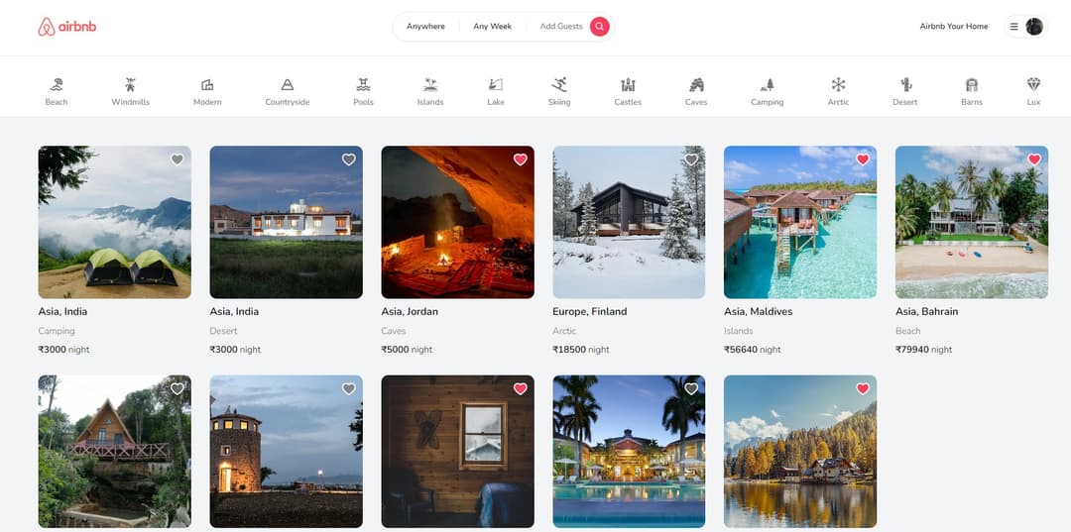
Task: Click the user avatar picture
Action: pos(1034,27)
